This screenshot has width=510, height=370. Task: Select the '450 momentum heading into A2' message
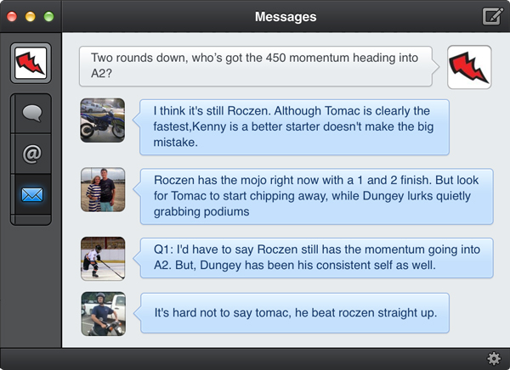(x=255, y=67)
